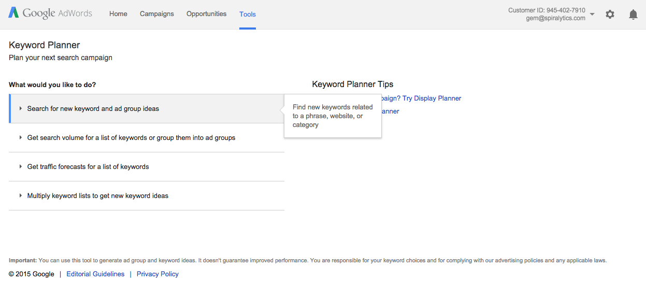Go to the Home tab
The image size is (646, 296).
coord(118,14)
